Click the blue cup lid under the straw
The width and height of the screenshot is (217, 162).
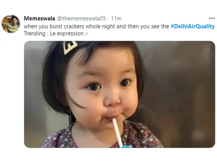coord(125,146)
